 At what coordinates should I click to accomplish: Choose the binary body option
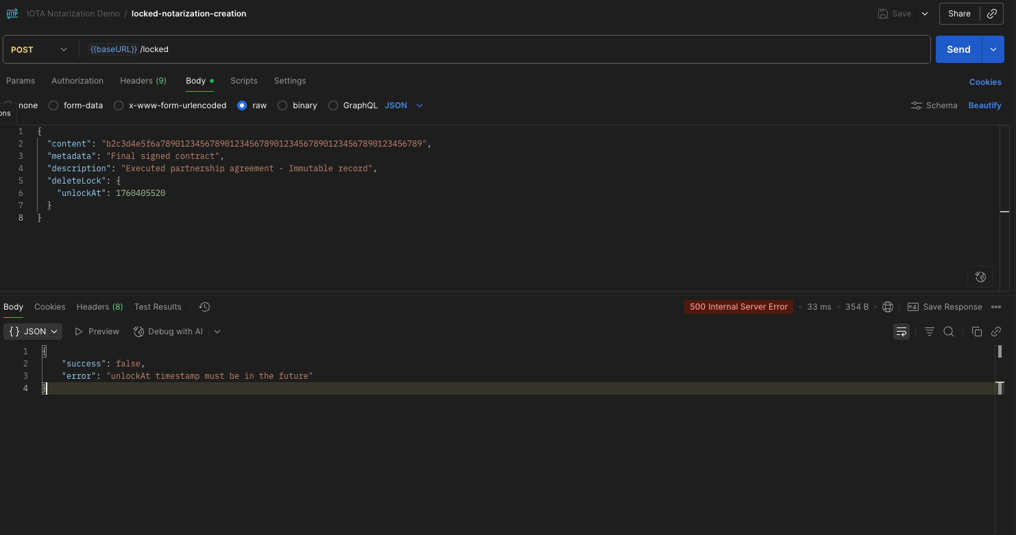pyautogui.click(x=282, y=105)
